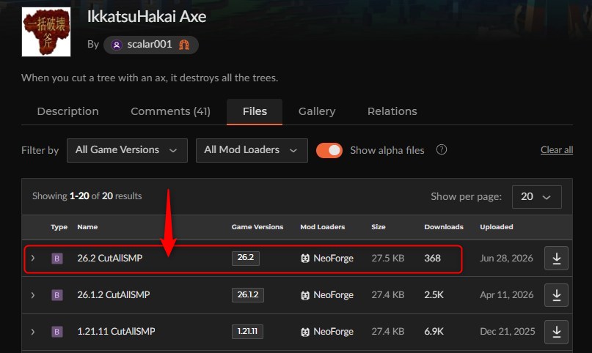This screenshot has height=353, width=592.
Task: Open the 26.1.2 CutAllSMP file name
Action: [x=114, y=294]
